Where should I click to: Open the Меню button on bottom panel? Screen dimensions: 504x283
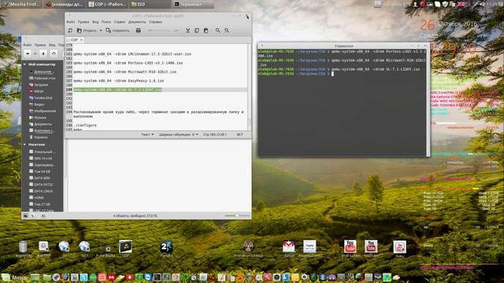point(15,277)
